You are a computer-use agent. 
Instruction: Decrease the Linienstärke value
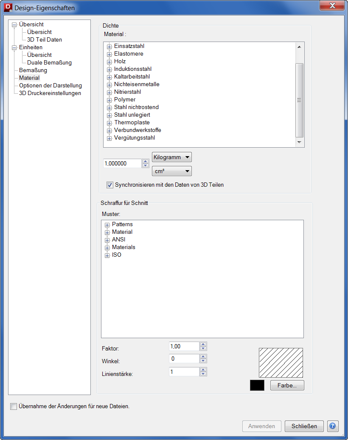pyautogui.click(x=203, y=374)
